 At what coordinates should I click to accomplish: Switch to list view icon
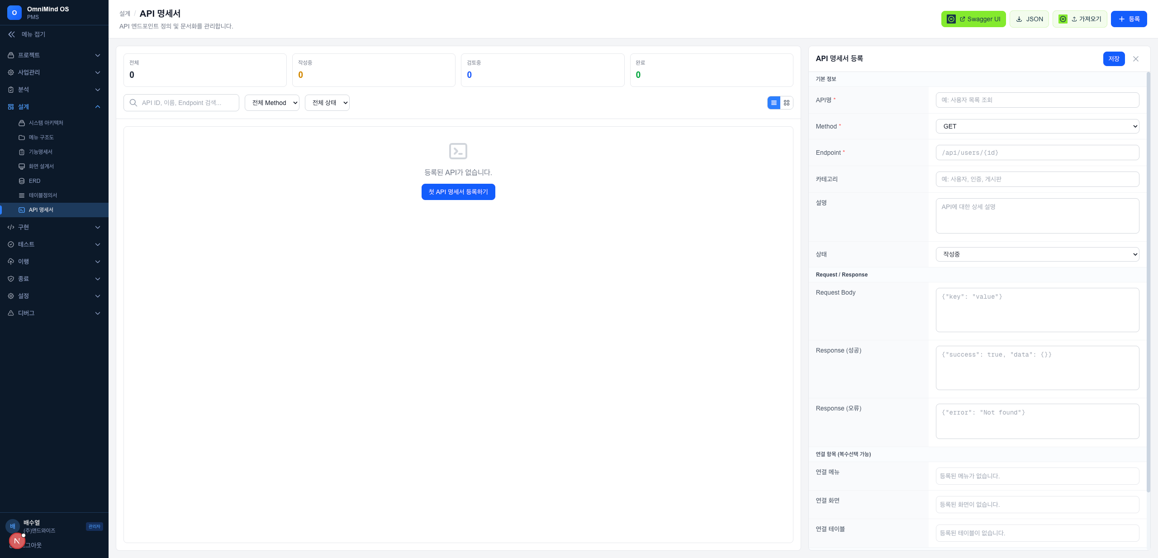(x=774, y=103)
